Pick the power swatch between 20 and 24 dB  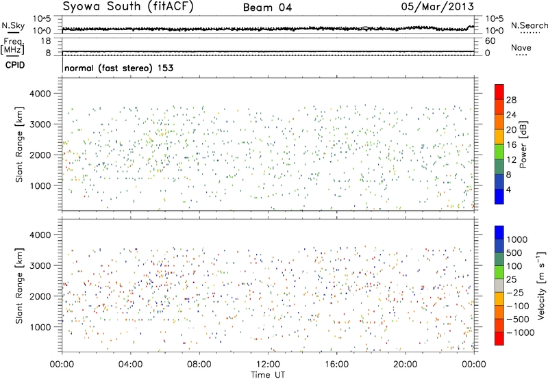499,122
